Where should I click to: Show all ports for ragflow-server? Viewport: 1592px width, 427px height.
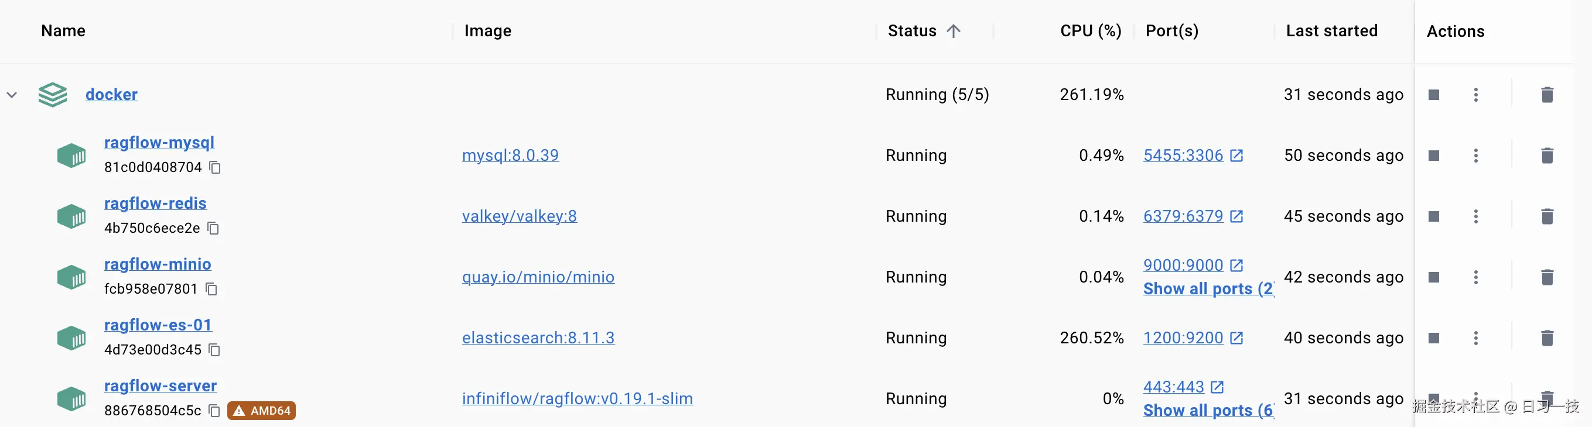point(1208,411)
